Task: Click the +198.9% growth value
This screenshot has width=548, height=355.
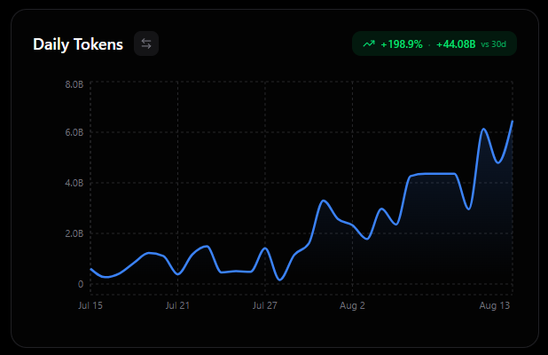Action: 402,44
